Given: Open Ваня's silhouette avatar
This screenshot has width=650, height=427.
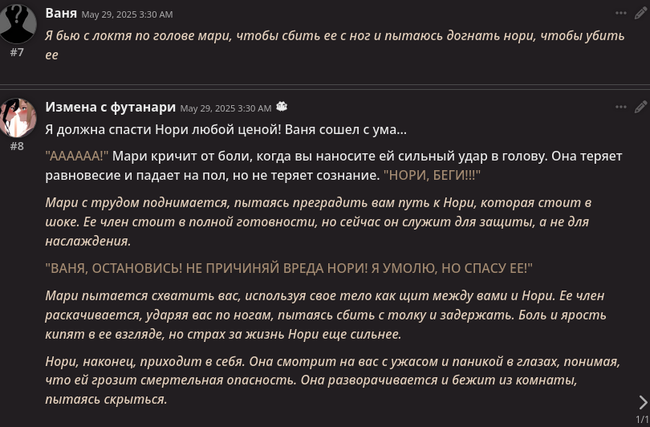Looking at the screenshot, I should 18,22.
